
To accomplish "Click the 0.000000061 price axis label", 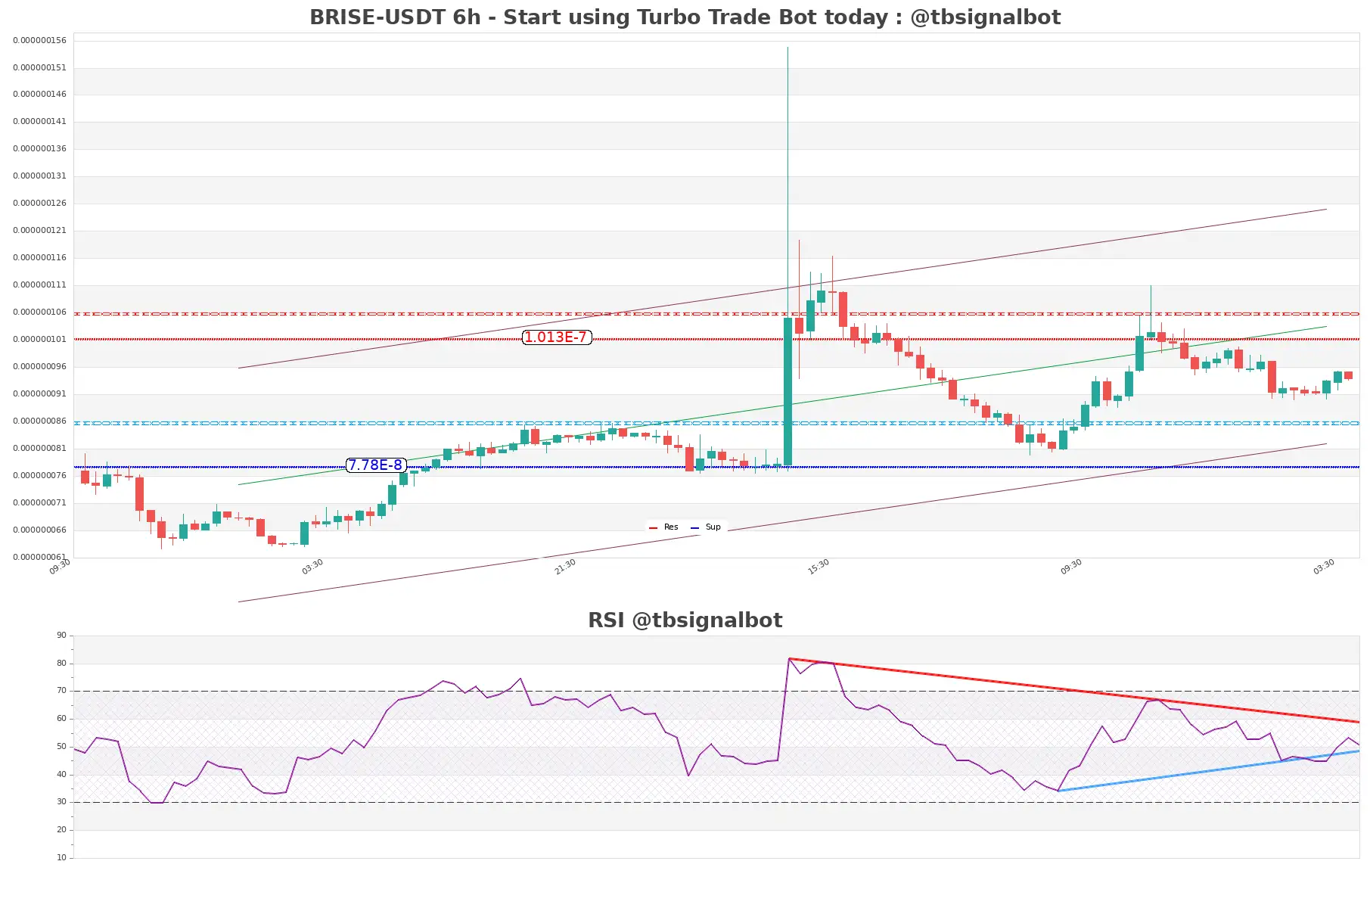I will tap(39, 558).
